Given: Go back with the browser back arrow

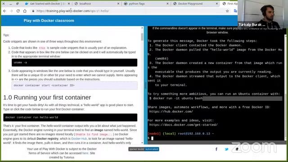Looking at the screenshot, I should pyautogui.click(x=4, y=11).
